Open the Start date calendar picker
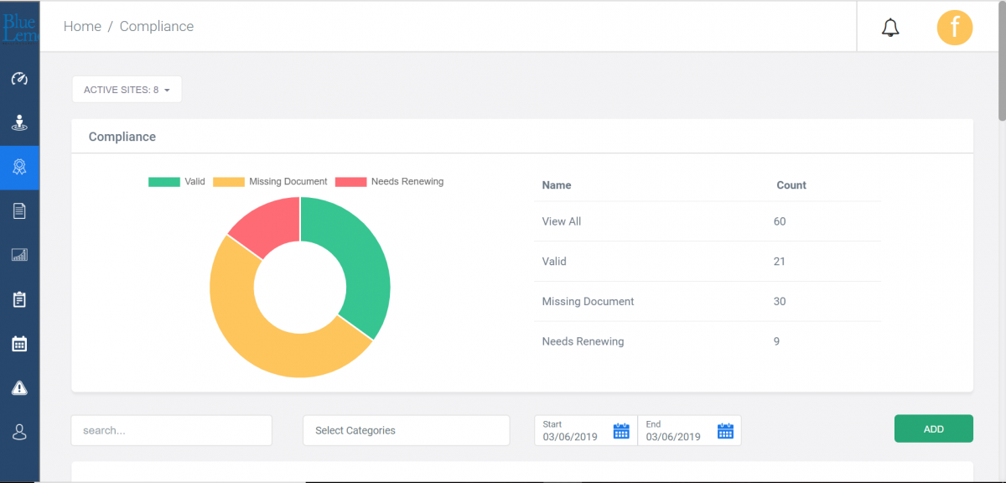The height and width of the screenshot is (483, 1006). click(621, 431)
